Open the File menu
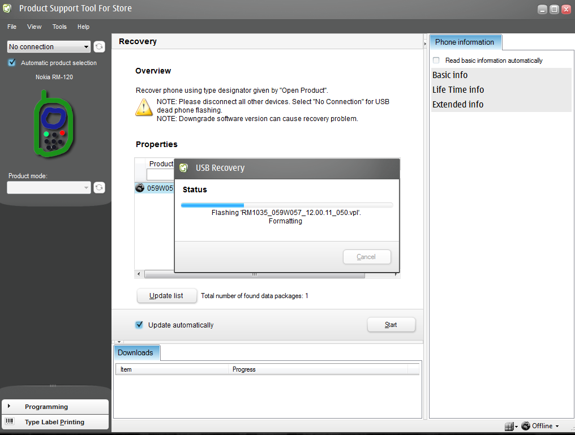 (12, 27)
